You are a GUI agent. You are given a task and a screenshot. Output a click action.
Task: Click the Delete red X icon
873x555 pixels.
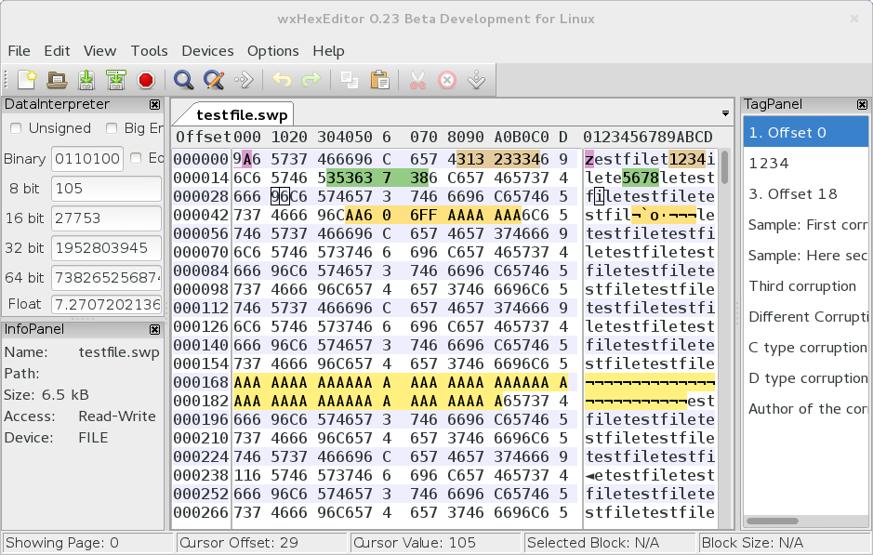(x=447, y=80)
